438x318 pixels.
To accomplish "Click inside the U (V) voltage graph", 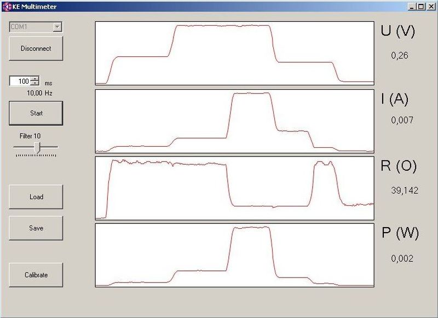I will pos(234,54).
